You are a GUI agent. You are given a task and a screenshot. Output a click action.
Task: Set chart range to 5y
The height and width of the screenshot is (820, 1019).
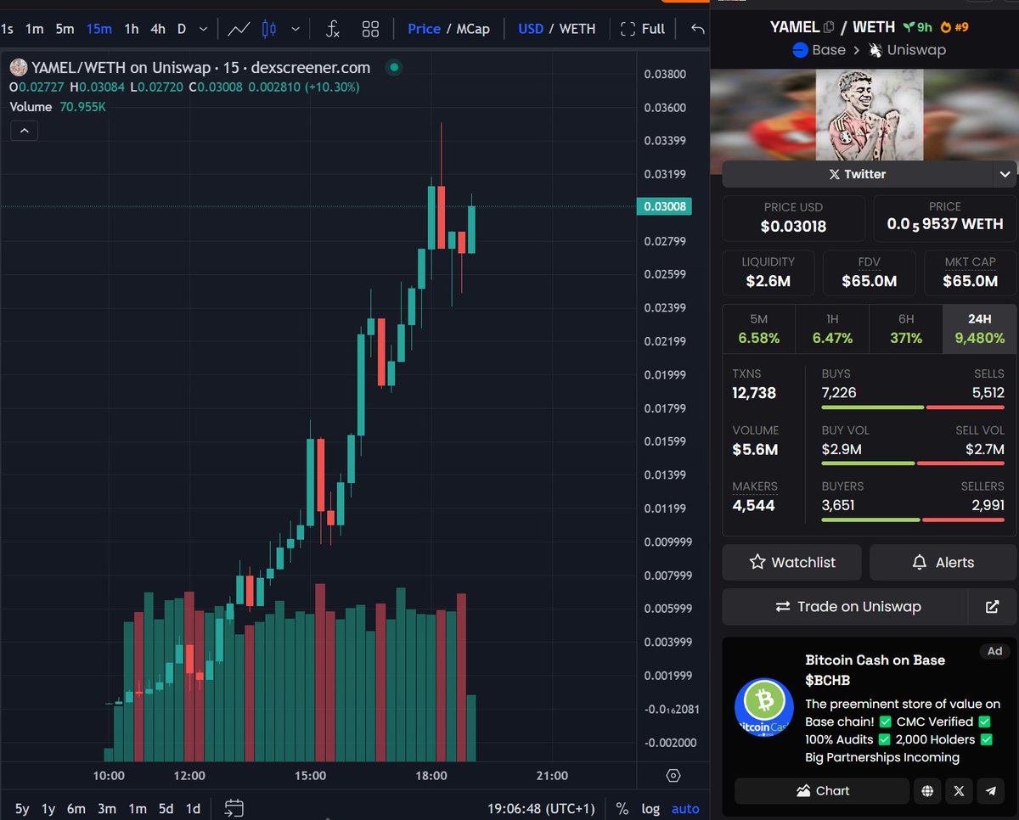click(22, 809)
